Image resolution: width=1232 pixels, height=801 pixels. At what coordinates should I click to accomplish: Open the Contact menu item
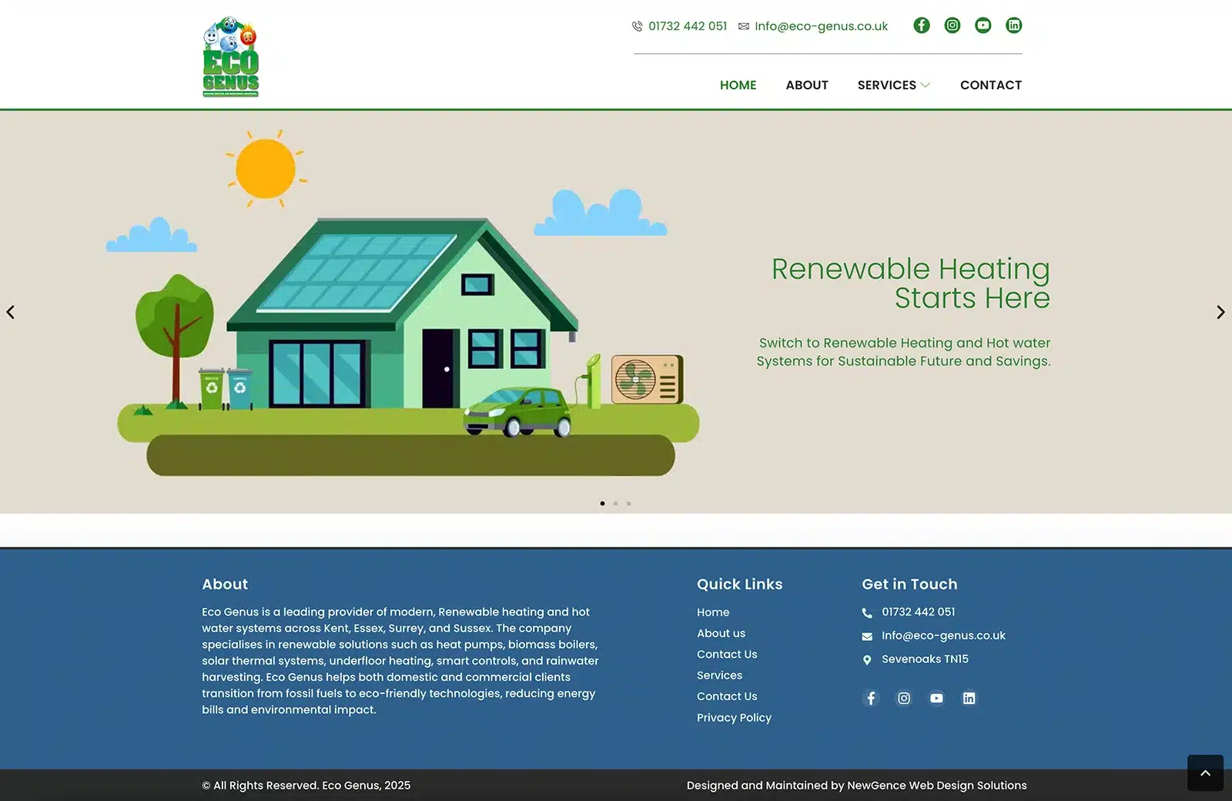[990, 85]
